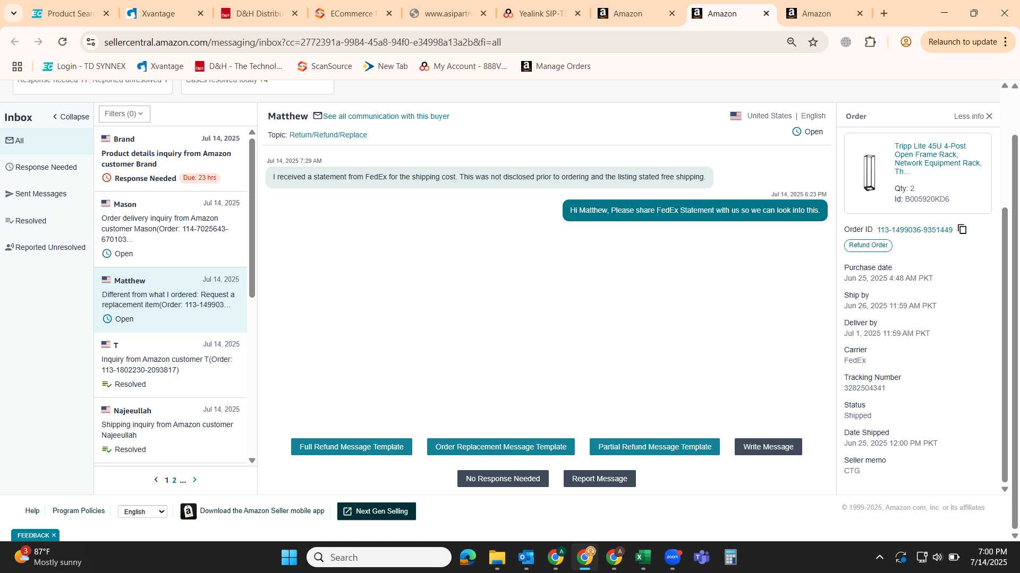Open the Chrome profile avatar
This screenshot has width=1020, height=573.
[906, 42]
